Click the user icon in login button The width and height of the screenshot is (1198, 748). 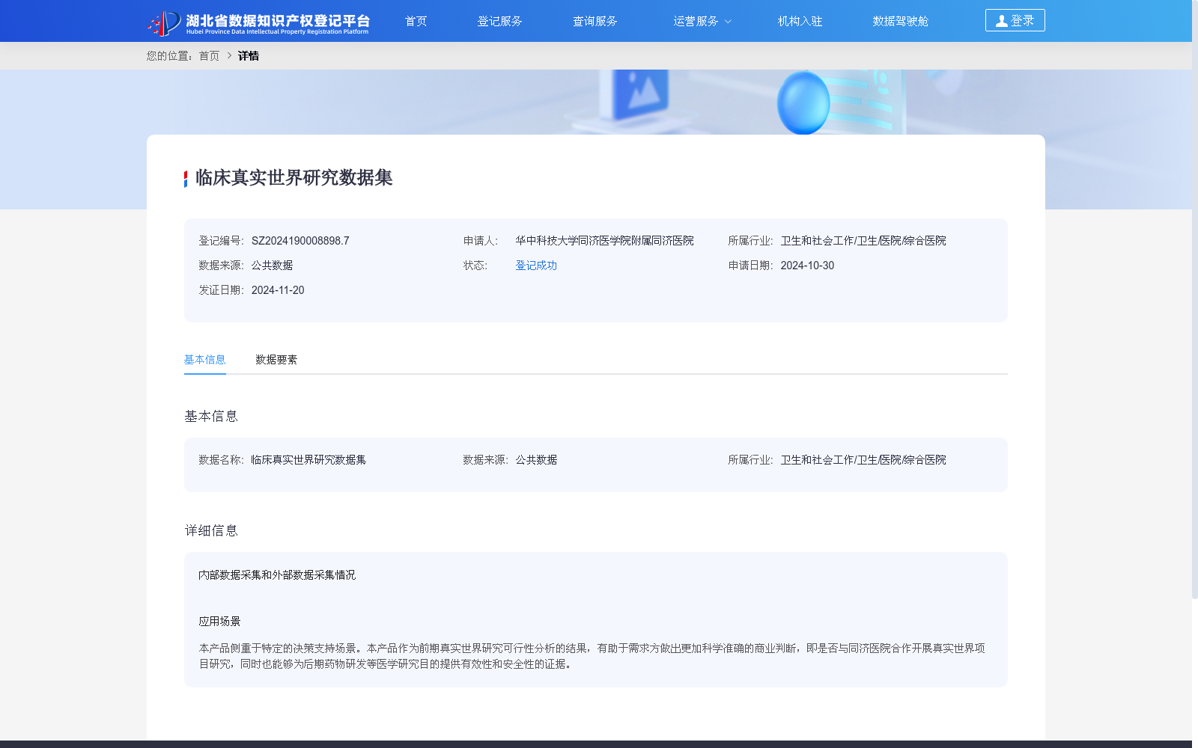point(1001,21)
